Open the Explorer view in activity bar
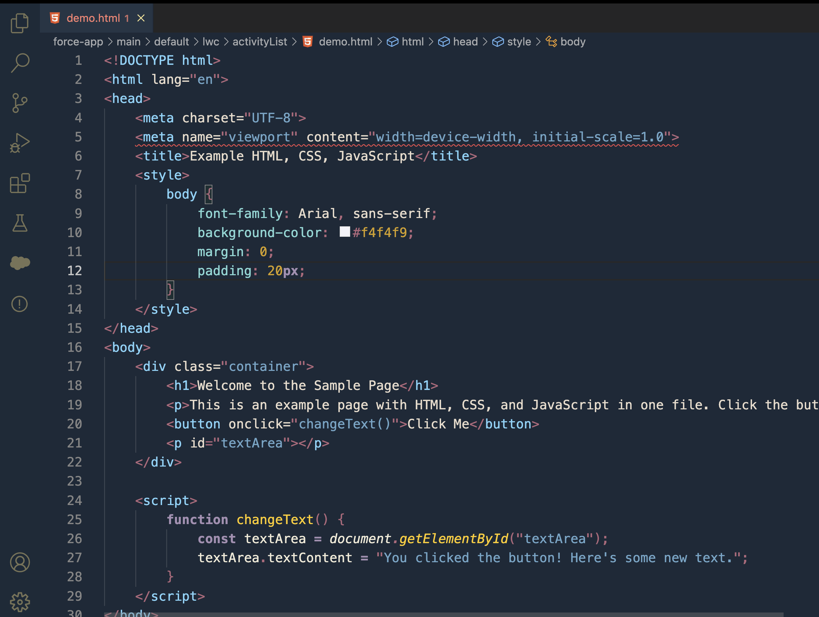 (x=20, y=23)
